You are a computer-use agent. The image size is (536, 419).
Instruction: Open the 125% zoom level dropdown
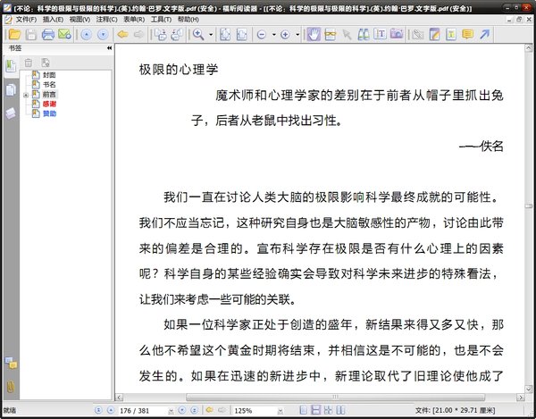pos(281,411)
